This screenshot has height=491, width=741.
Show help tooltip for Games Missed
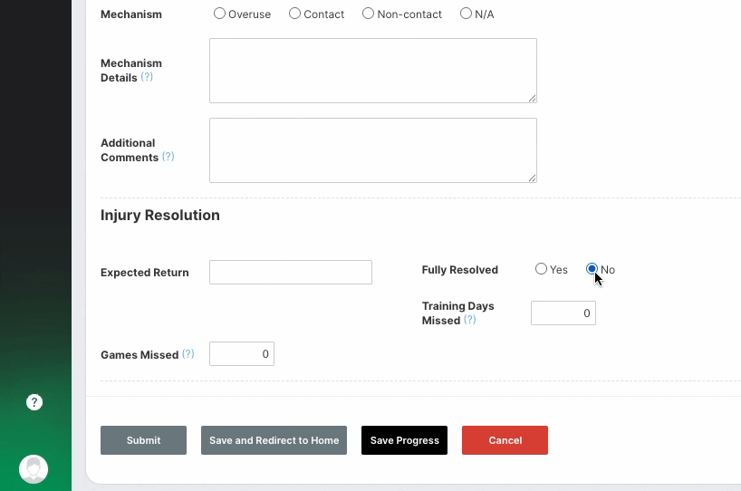pyautogui.click(x=188, y=354)
